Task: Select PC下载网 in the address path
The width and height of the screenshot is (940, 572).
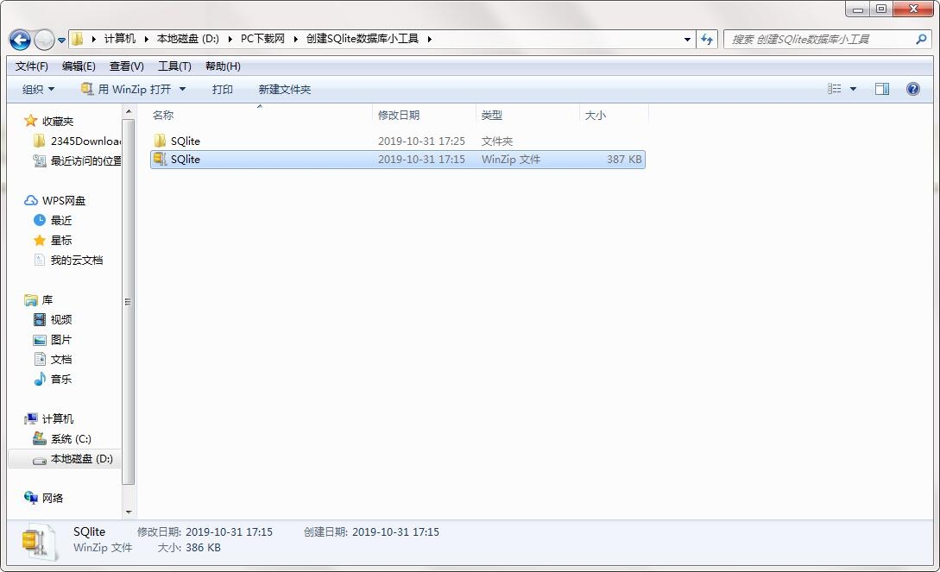Action: coord(262,39)
